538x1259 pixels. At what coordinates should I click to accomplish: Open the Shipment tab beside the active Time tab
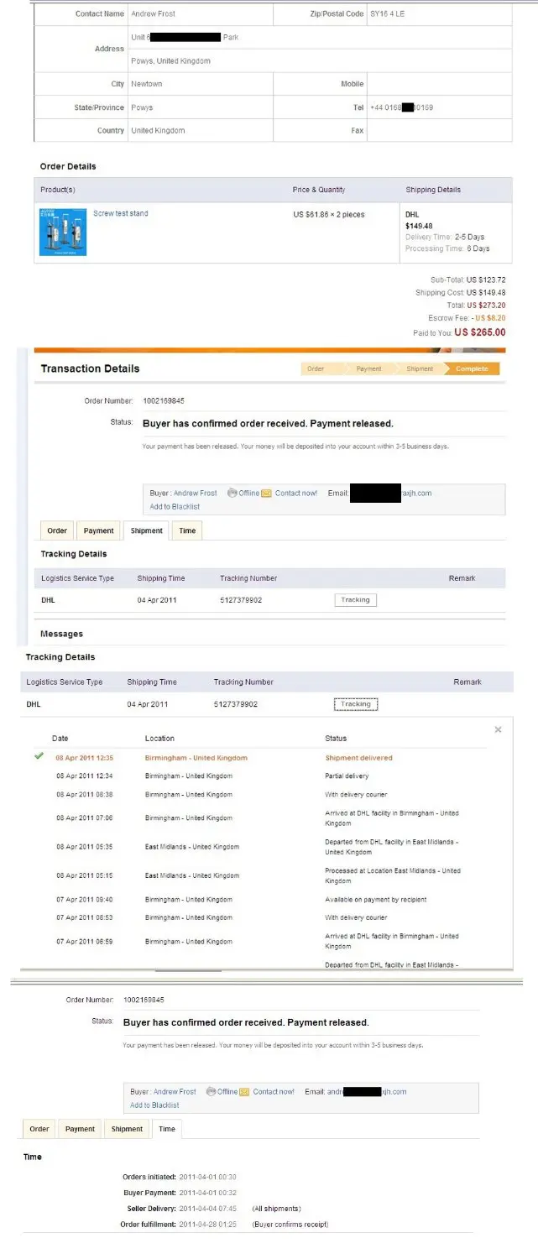coord(127,1129)
